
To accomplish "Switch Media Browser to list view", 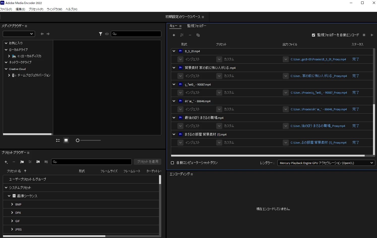I will [58, 140].
